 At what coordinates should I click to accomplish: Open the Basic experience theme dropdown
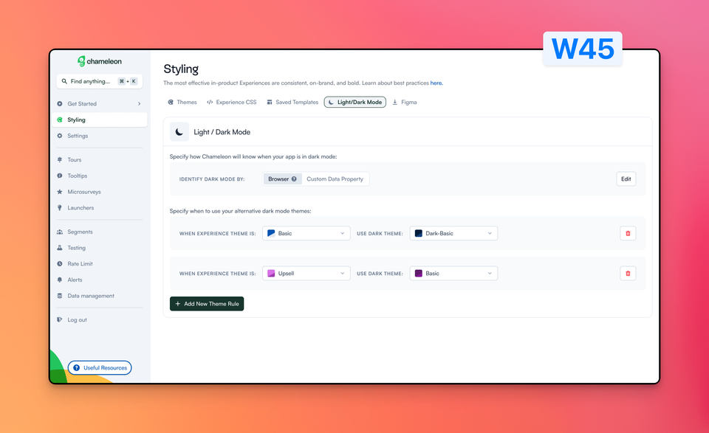click(x=306, y=233)
